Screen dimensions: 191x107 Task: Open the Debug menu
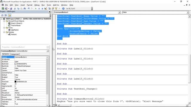(37, 5)
